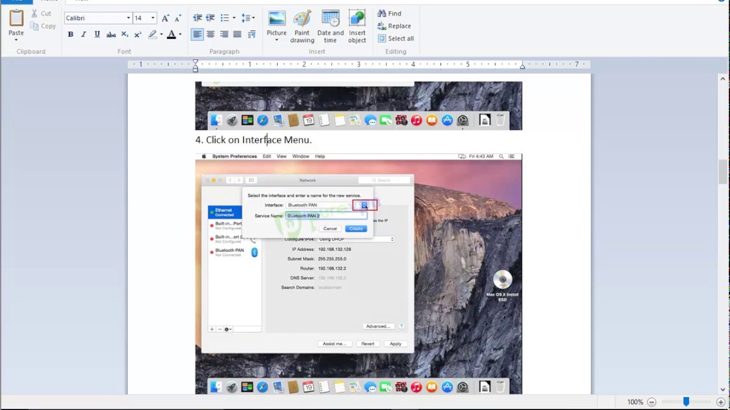Place cursor in "4. Click on Interface Menu." text
Image resolution: width=730 pixels, height=410 pixels.
point(253,140)
